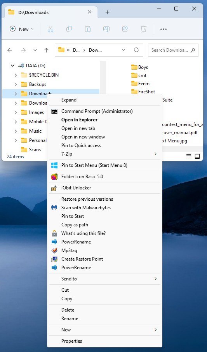The width and height of the screenshot is (207, 352).
Task: Open address bar history dropdown
Action: click(124, 50)
